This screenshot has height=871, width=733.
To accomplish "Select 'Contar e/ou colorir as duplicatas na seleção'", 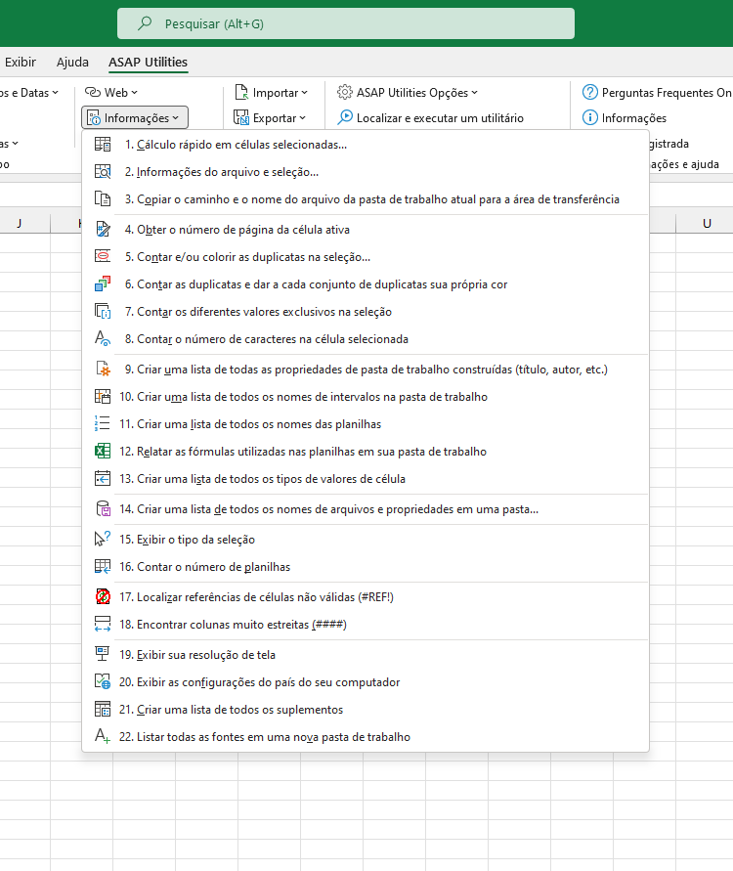I will click(366, 257).
